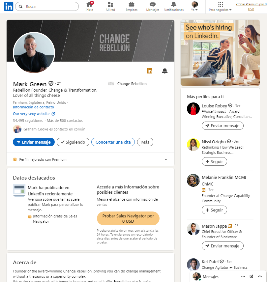Click the profile notification bell icon

point(165,71)
